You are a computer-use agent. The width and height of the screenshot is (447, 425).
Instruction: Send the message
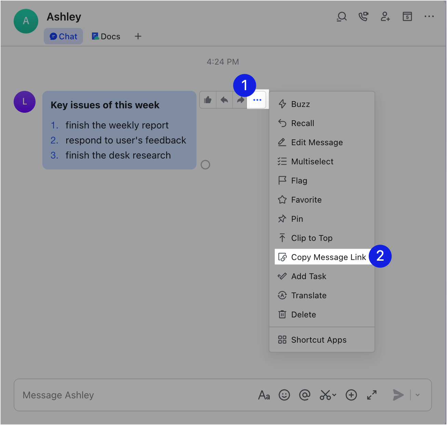pyautogui.click(x=398, y=395)
